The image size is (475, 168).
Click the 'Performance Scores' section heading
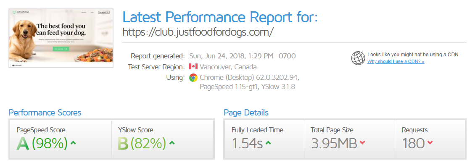click(45, 113)
